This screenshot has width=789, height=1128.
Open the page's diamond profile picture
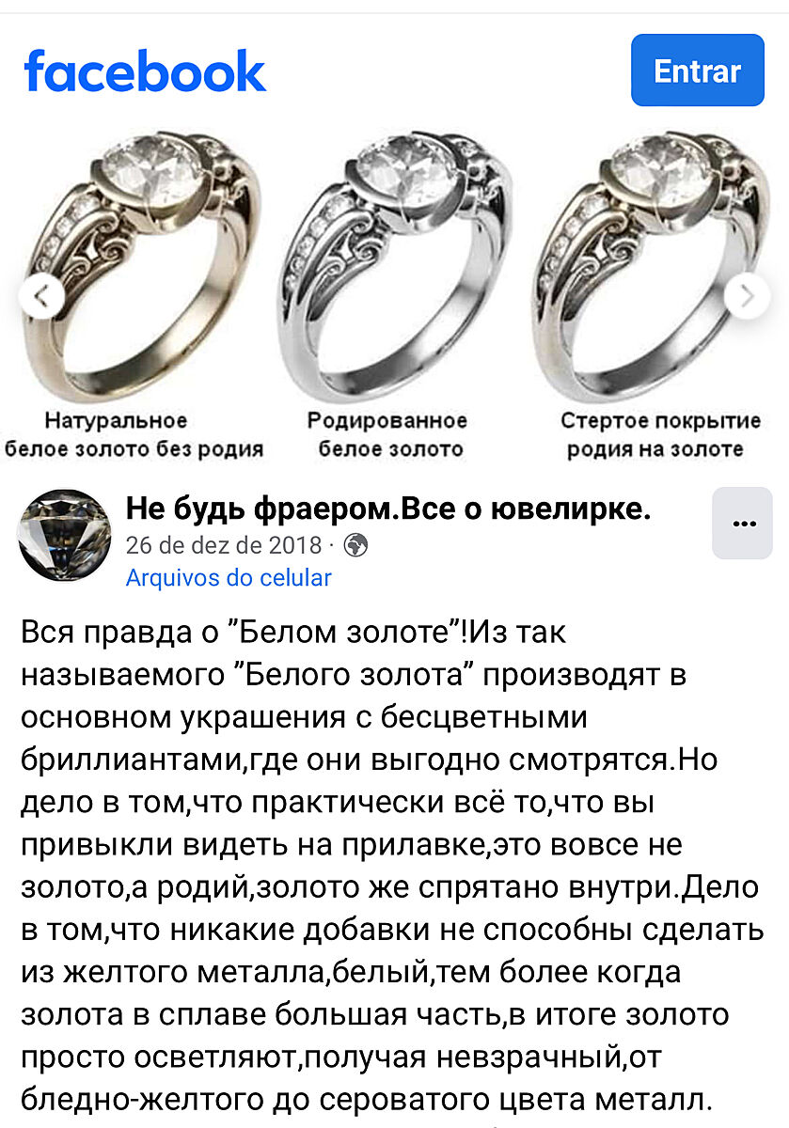(x=65, y=535)
